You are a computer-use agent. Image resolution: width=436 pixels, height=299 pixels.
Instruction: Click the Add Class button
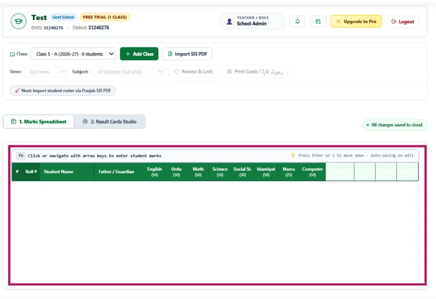point(139,54)
